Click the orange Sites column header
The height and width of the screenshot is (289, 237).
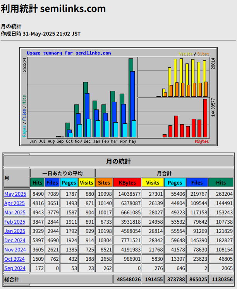click(104, 183)
